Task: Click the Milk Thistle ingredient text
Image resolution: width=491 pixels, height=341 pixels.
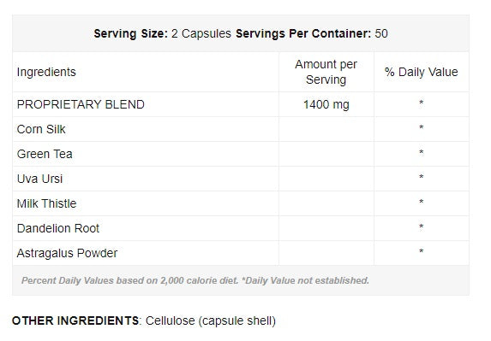Action: point(46,203)
